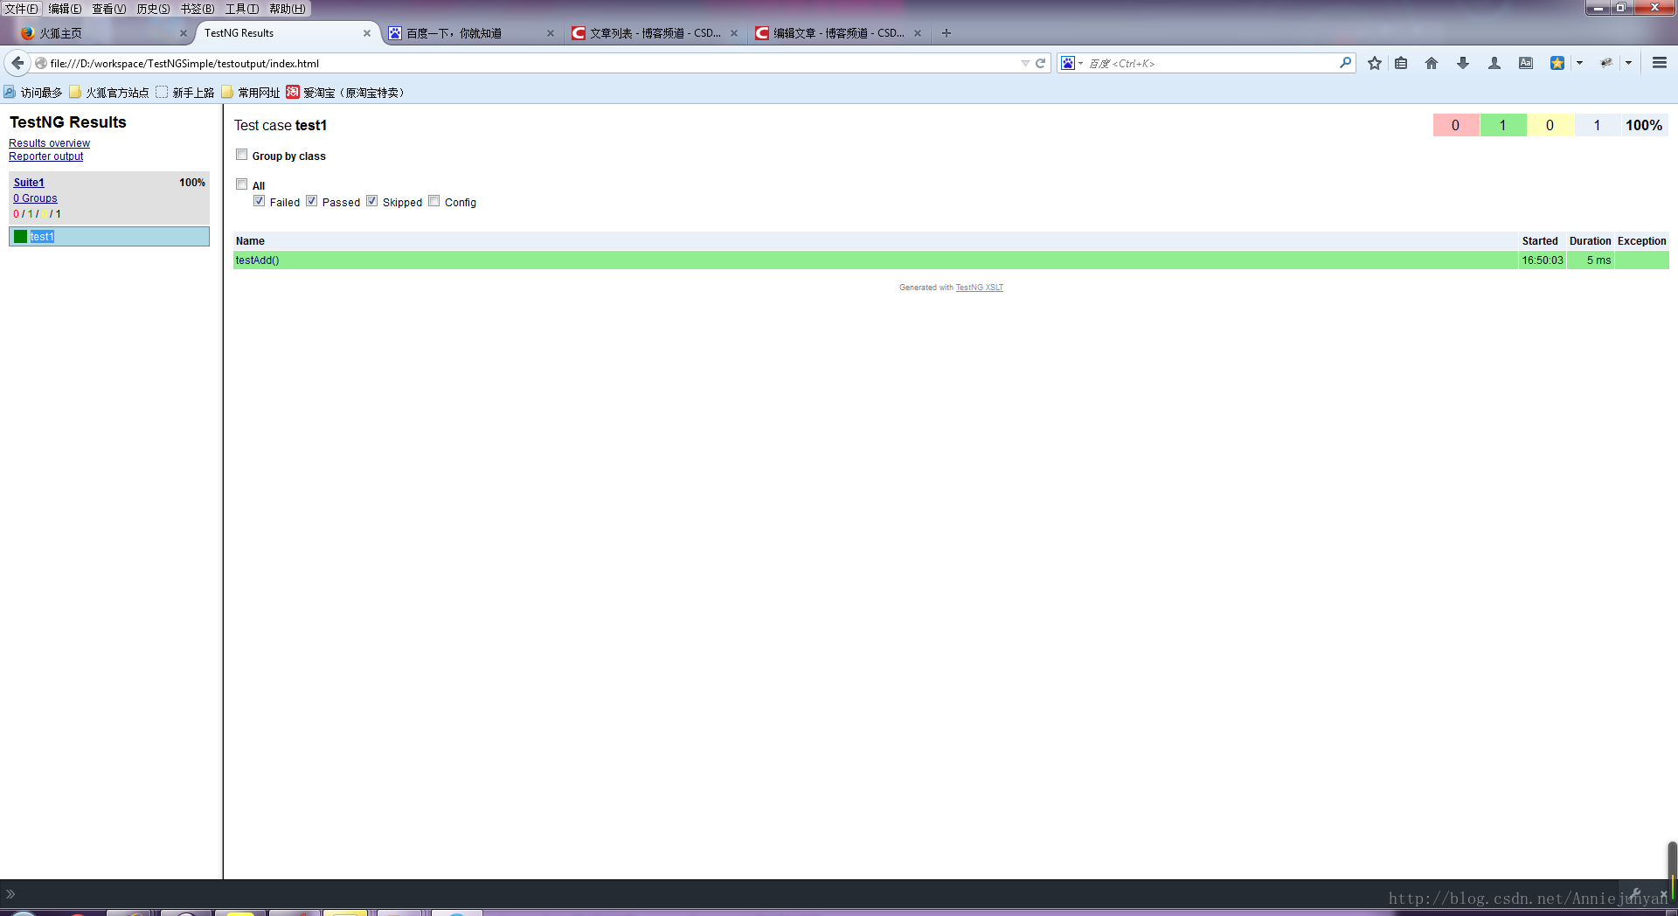Expand the blue star extension dropdown arrow
The height and width of the screenshot is (916, 1678).
point(1579,63)
